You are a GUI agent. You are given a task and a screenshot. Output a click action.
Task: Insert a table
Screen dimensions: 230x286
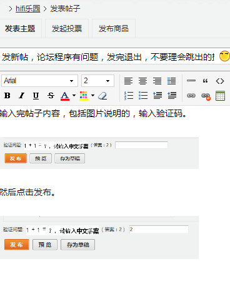point(220,96)
